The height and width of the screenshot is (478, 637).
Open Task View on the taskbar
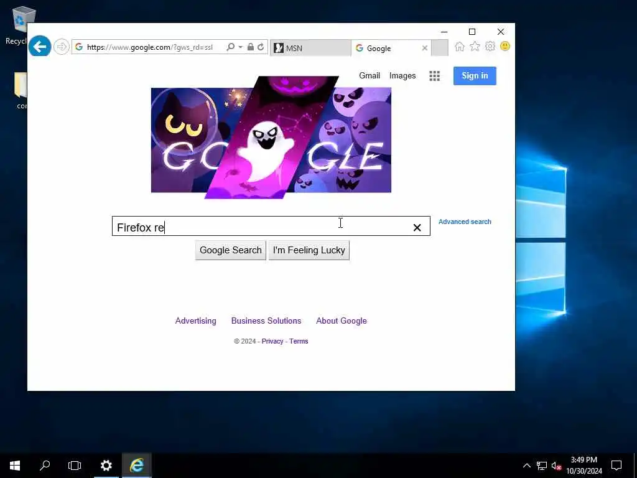coord(75,466)
